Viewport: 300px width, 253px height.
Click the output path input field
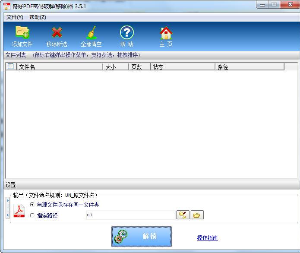tap(130, 215)
